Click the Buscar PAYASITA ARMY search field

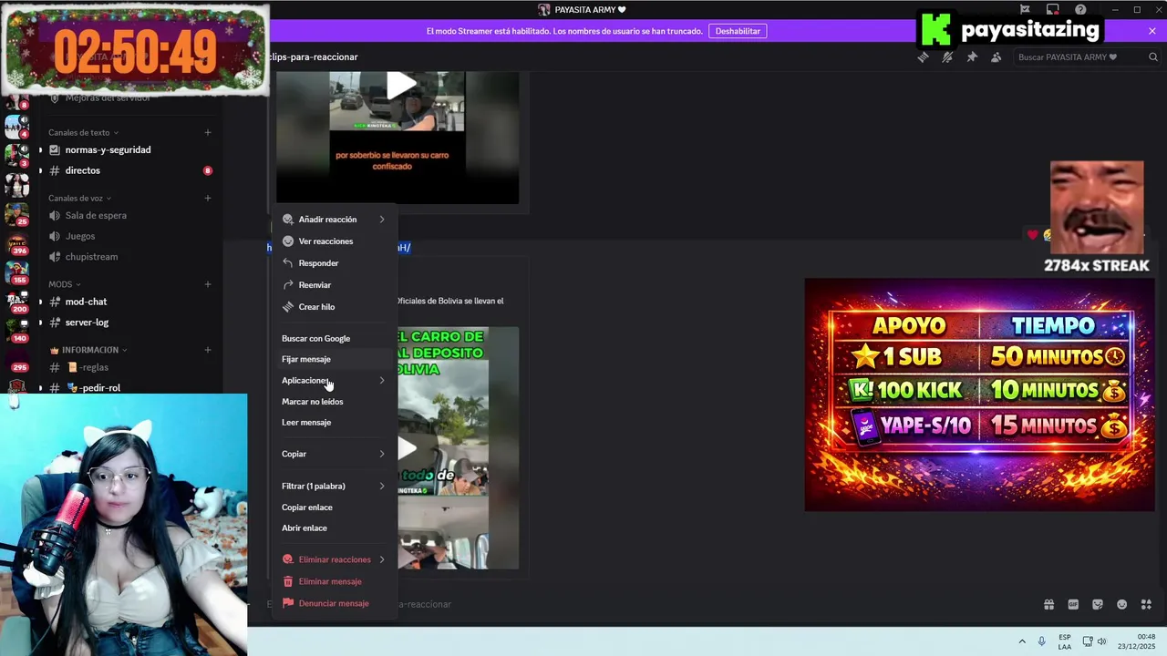(1085, 56)
